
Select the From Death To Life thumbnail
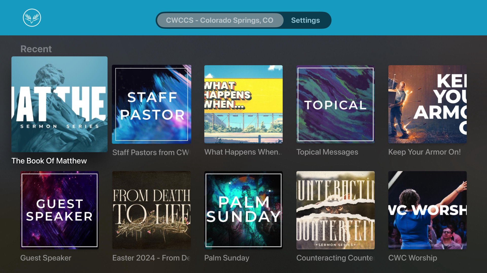[151, 210]
